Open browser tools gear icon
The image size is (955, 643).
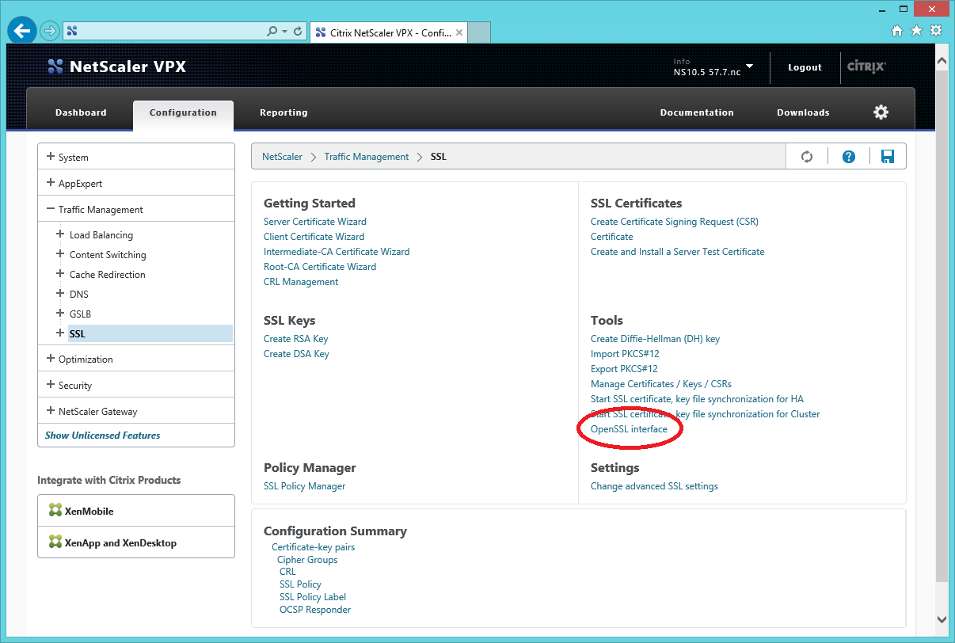[x=936, y=31]
